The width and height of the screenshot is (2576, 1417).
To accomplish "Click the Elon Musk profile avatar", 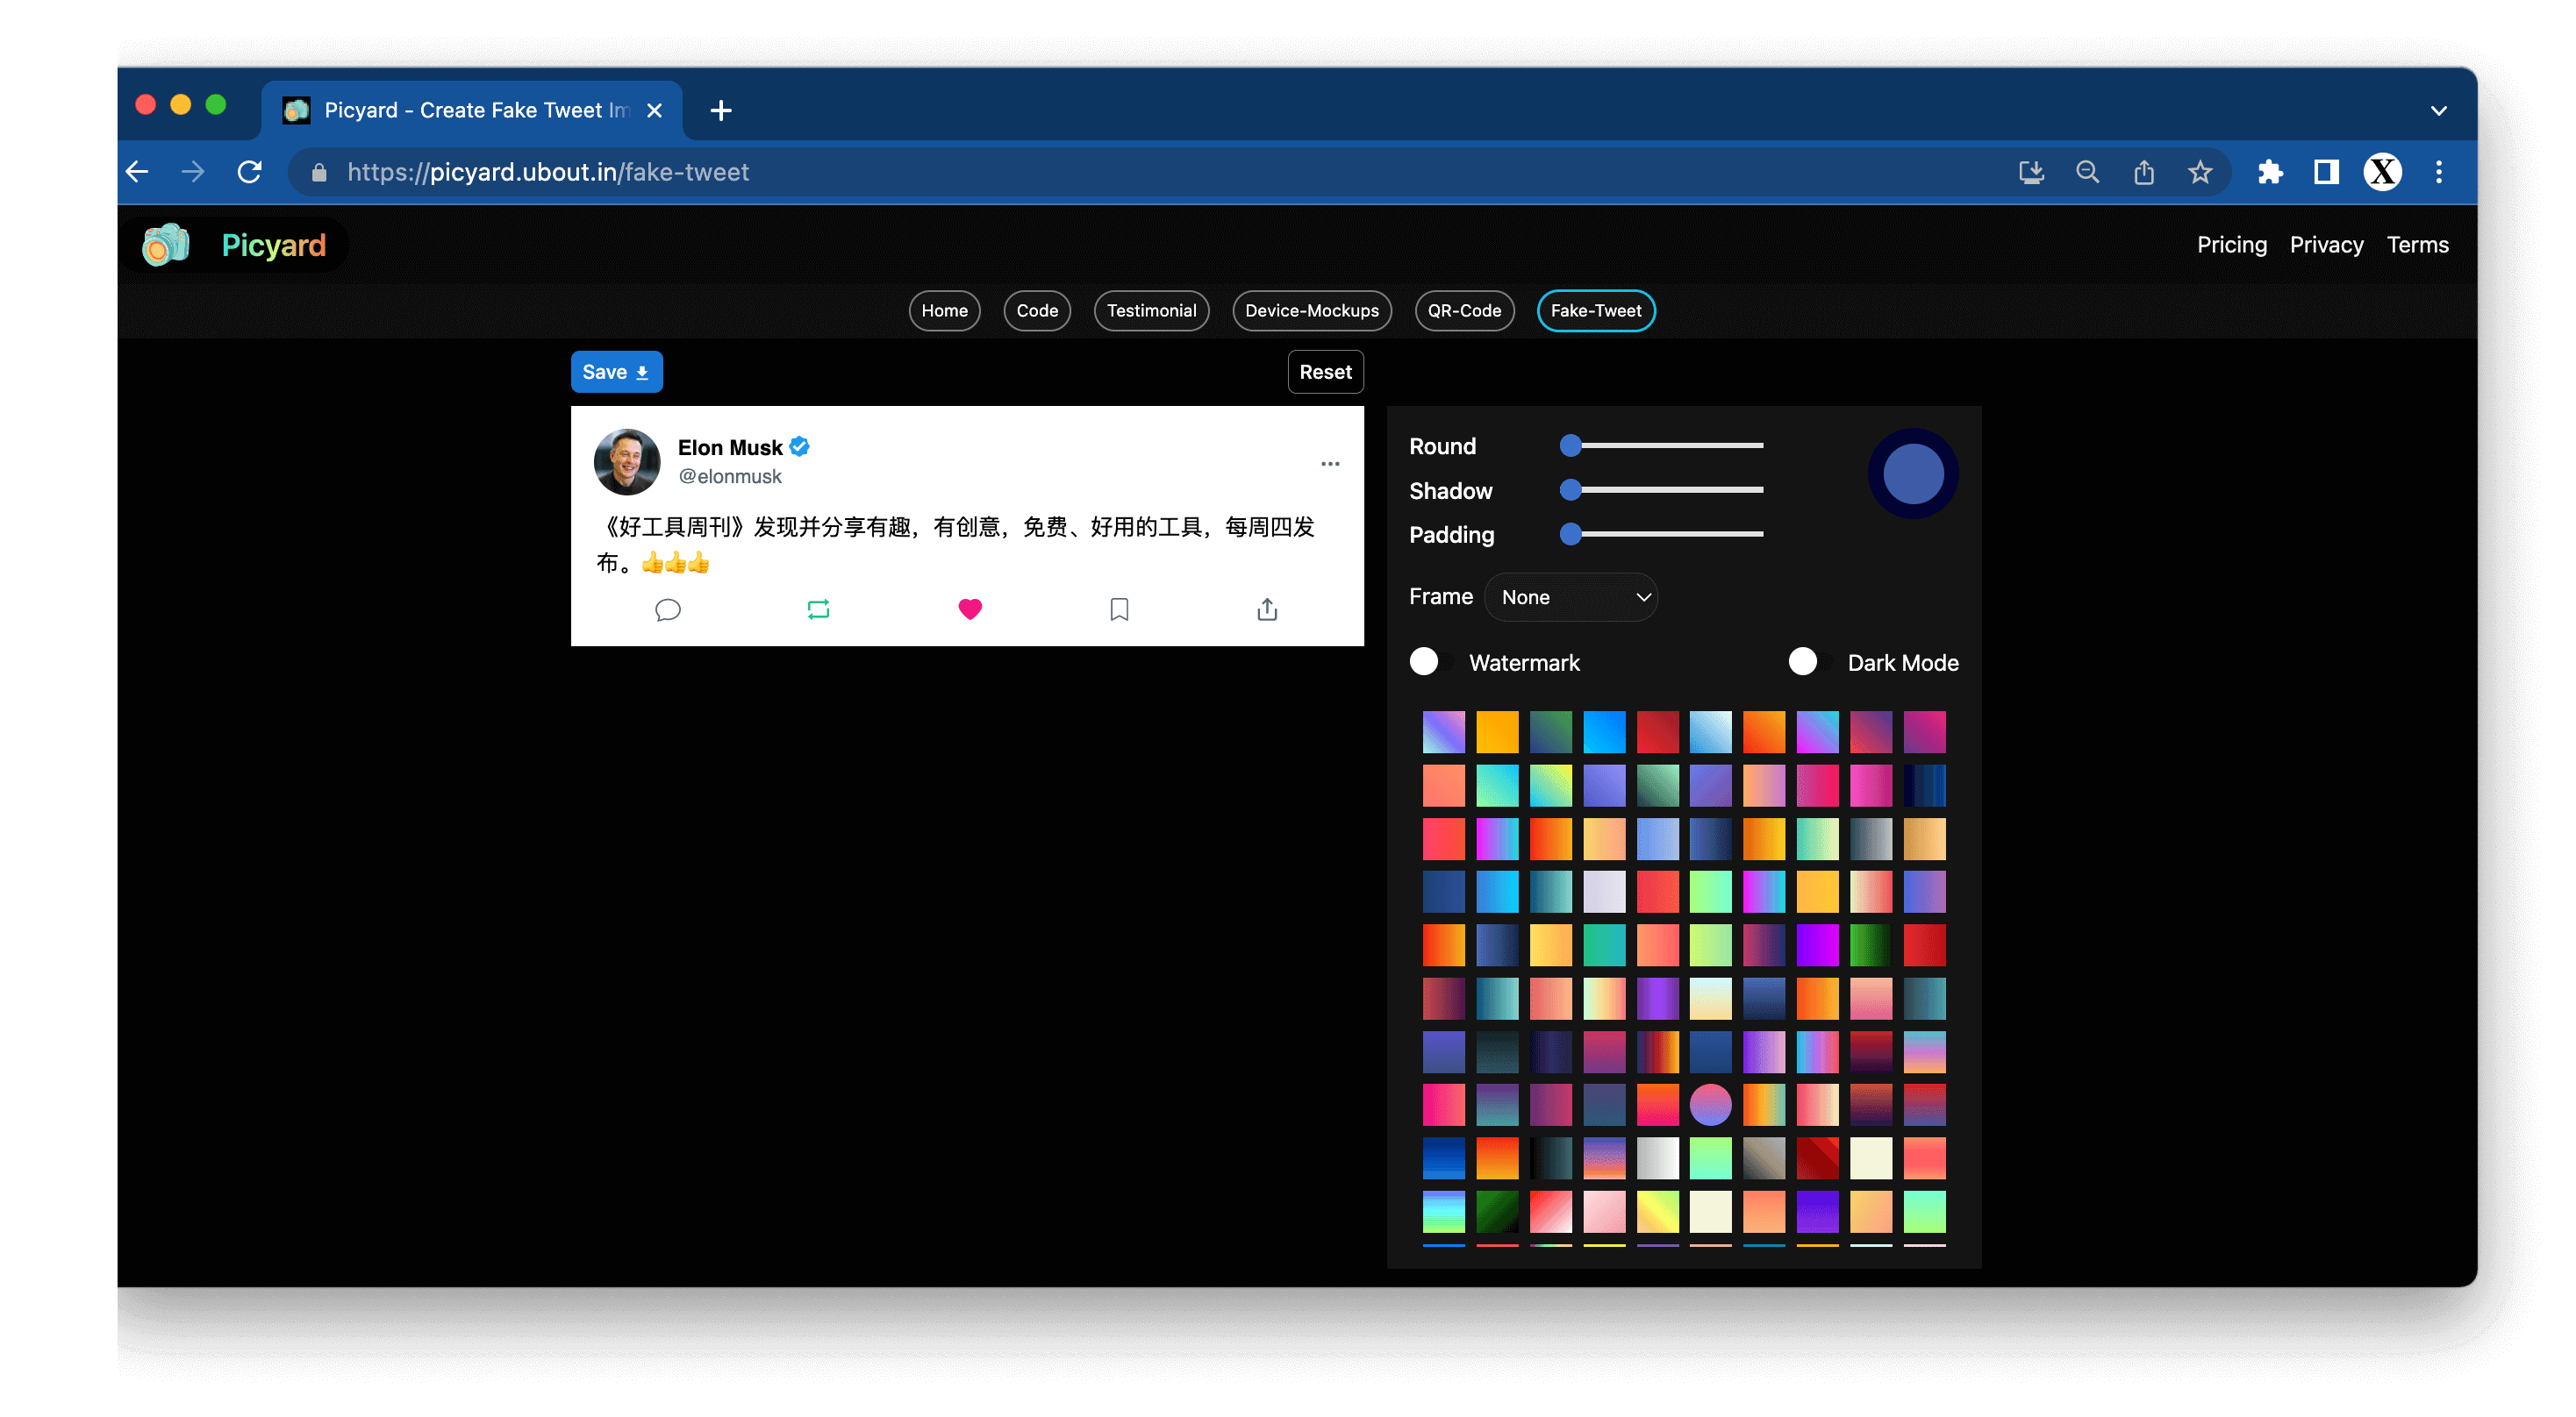I will click(627, 462).
